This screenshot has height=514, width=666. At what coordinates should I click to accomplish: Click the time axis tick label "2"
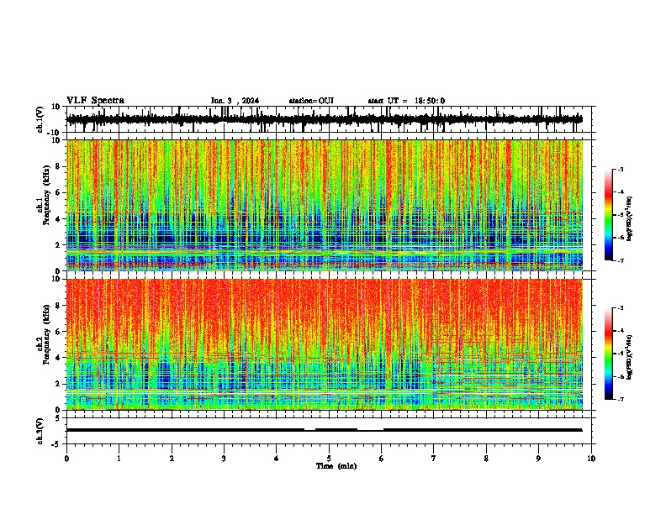click(172, 459)
